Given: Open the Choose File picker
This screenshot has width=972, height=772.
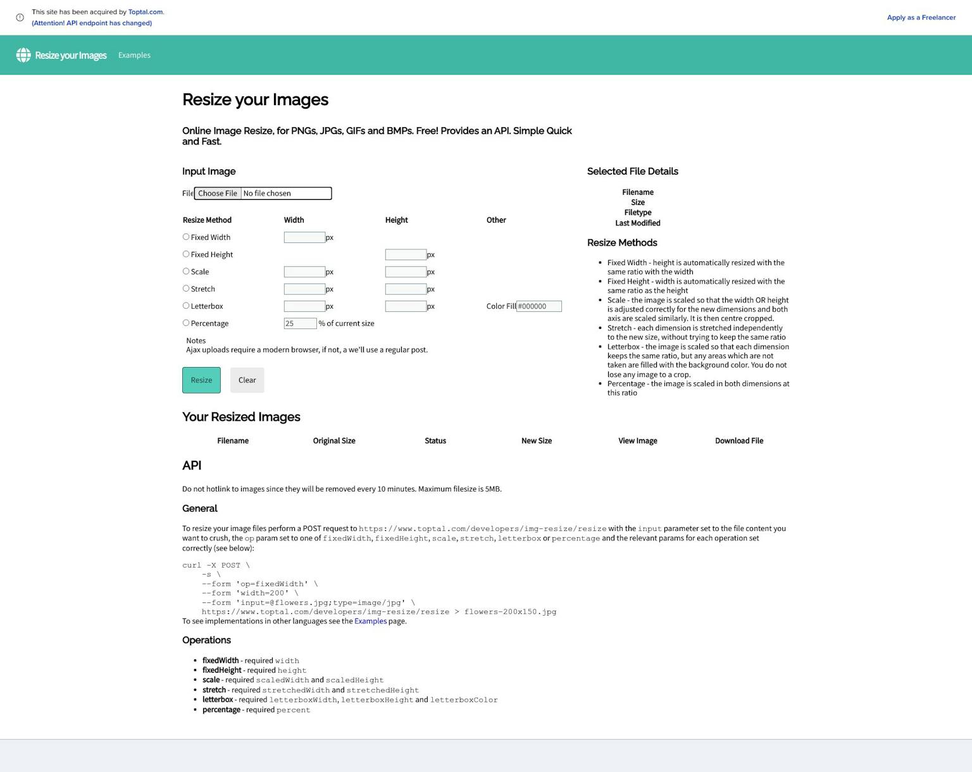Looking at the screenshot, I should (218, 193).
